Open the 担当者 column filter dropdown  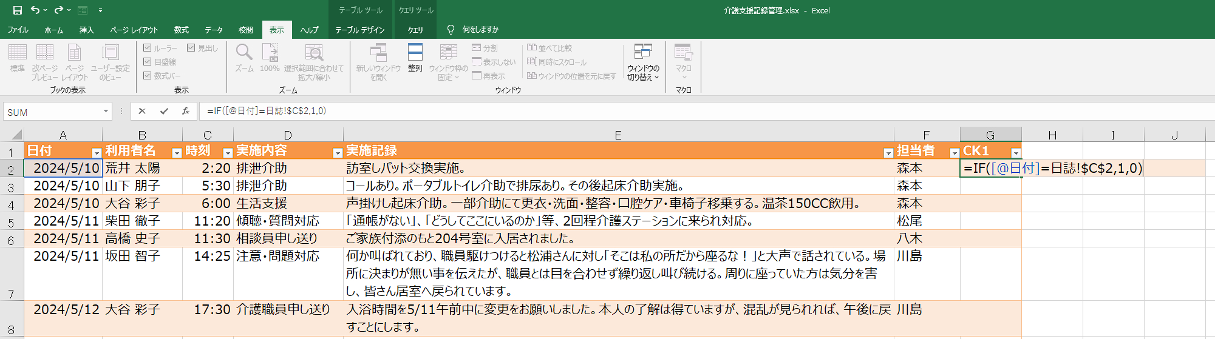(x=955, y=153)
